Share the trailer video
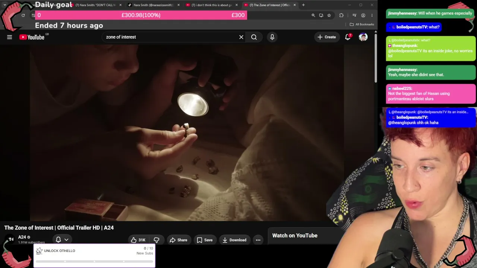This screenshot has height=268, width=477. pos(179,240)
